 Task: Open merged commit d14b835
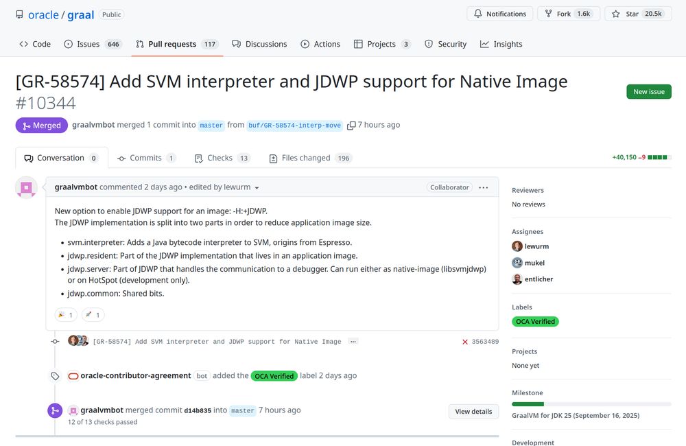pyautogui.click(x=198, y=410)
